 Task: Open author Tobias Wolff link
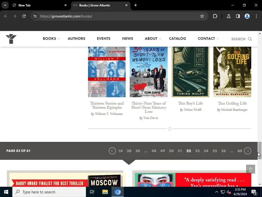(192, 110)
